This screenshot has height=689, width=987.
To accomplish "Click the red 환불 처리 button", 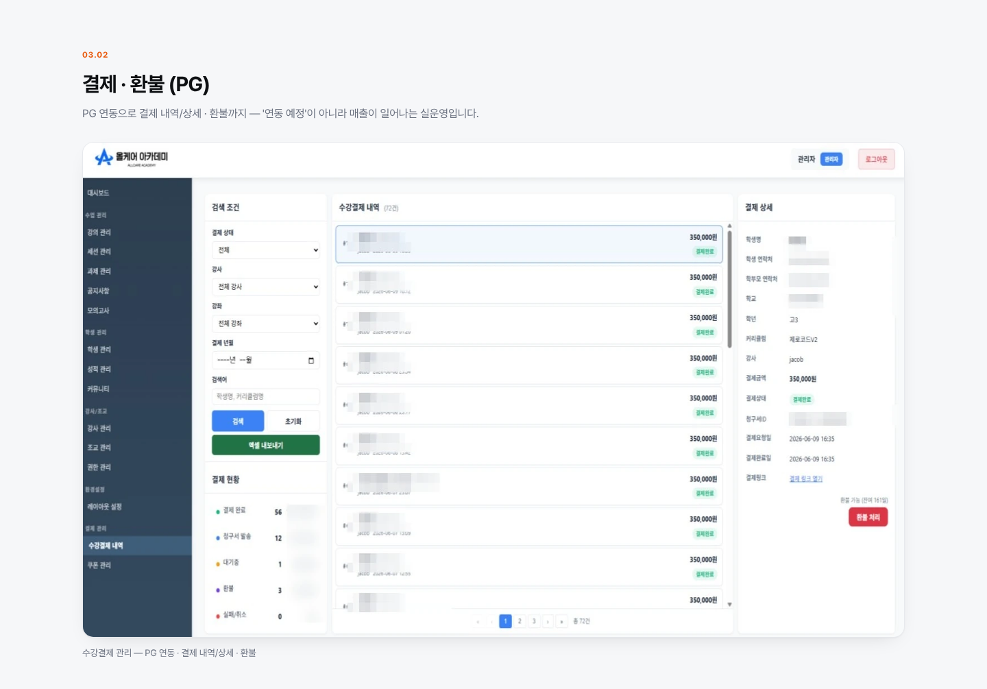I will pos(868,517).
